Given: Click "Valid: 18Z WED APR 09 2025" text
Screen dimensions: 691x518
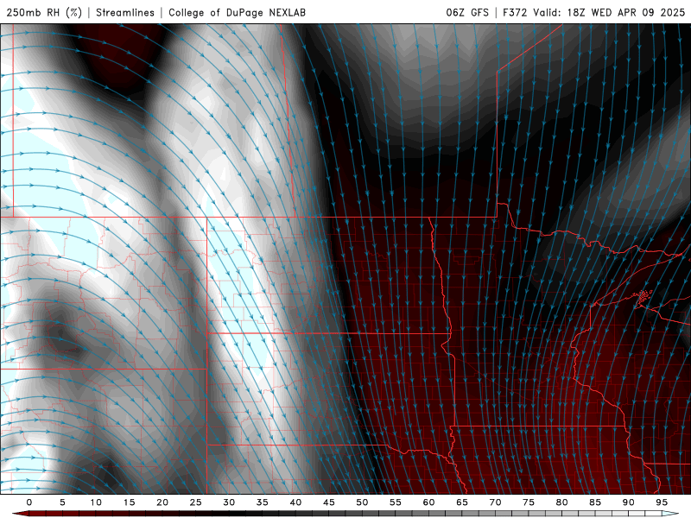Looking at the screenshot, I should (x=609, y=12).
